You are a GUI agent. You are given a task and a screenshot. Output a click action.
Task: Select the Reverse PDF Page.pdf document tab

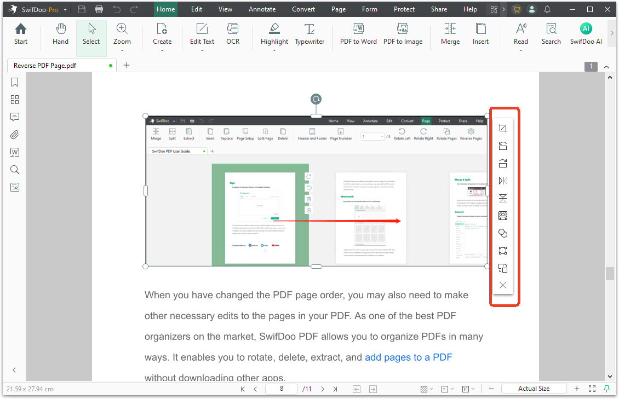click(61, 66)
